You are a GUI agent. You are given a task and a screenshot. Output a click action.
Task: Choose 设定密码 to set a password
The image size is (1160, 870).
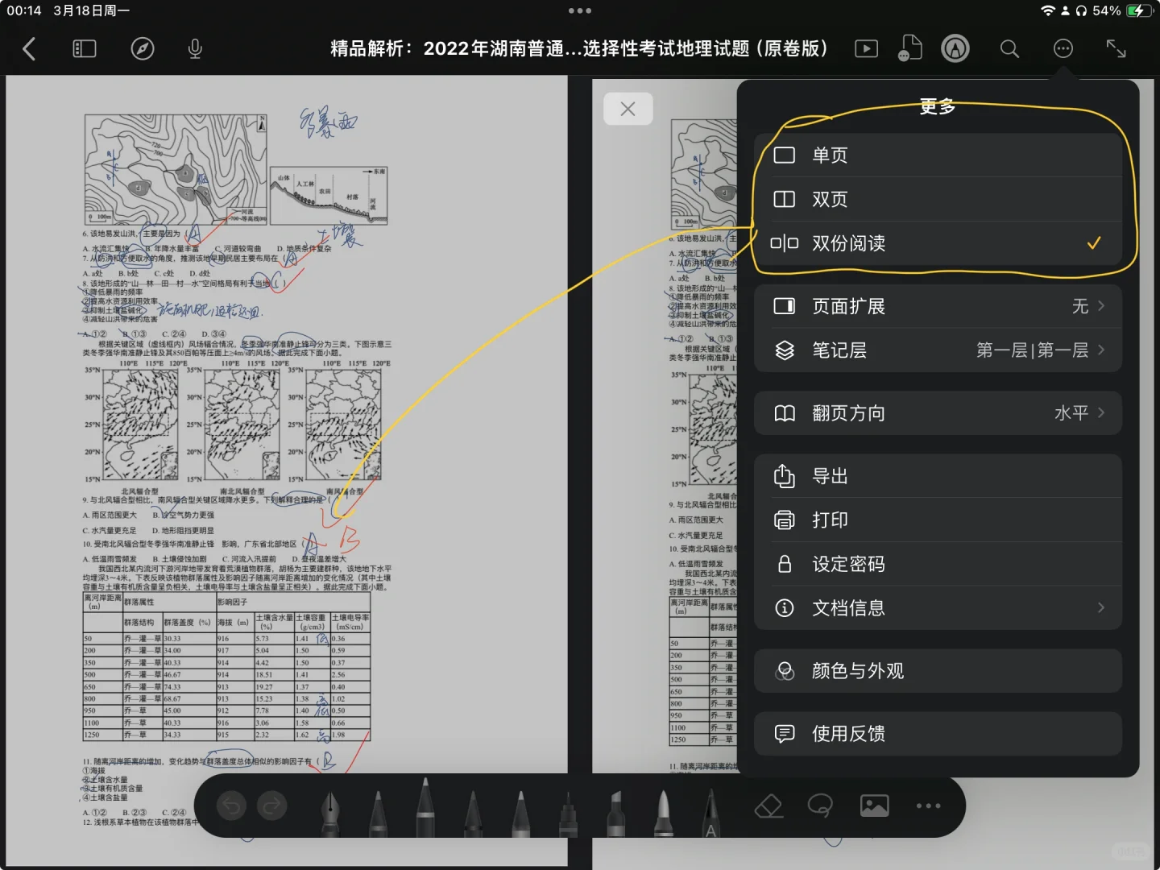pos(938,564)
